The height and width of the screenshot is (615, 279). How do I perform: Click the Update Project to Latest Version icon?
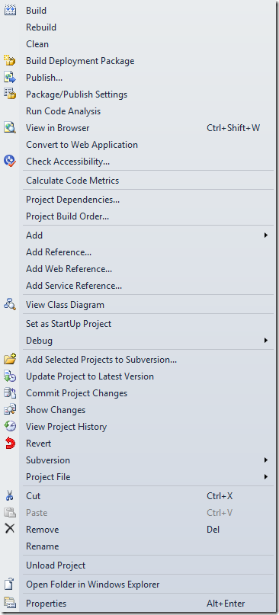(10, 376)
